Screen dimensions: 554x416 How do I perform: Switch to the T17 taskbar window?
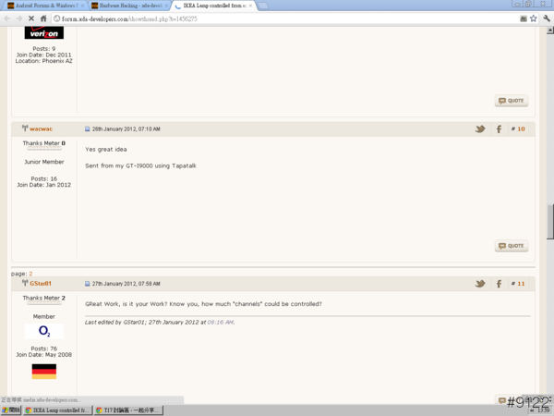129,410
